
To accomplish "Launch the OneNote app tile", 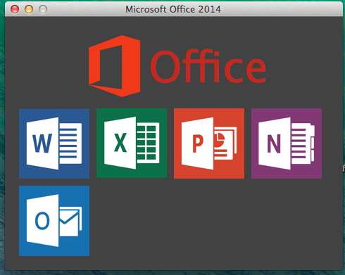I will coord(287,143).
